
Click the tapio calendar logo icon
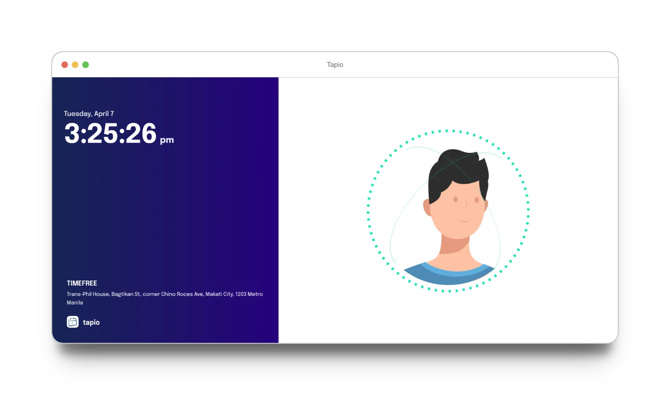click(x=73, y=322)
